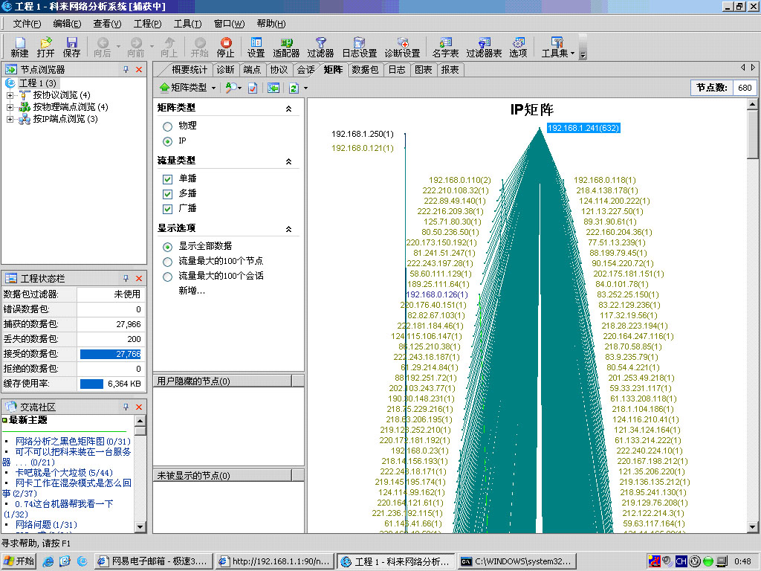The height and width of the screenshot is (571, 761).
Task: Uncheck the 多播 traffic type checkbox
Action: 167,193
